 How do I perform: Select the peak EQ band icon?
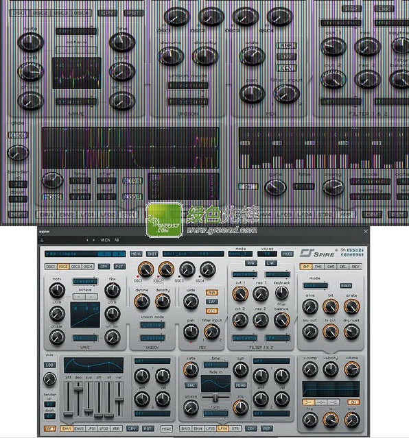tap(321, 402)
